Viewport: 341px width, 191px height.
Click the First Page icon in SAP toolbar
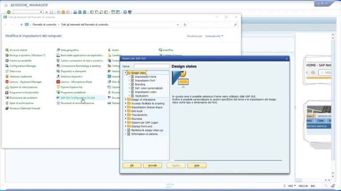[x=92, y=12]
